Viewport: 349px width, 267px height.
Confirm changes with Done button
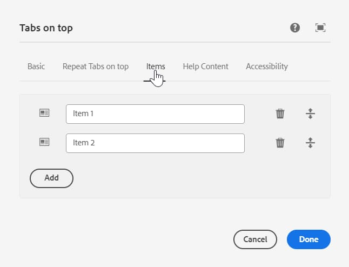[308, 239]
